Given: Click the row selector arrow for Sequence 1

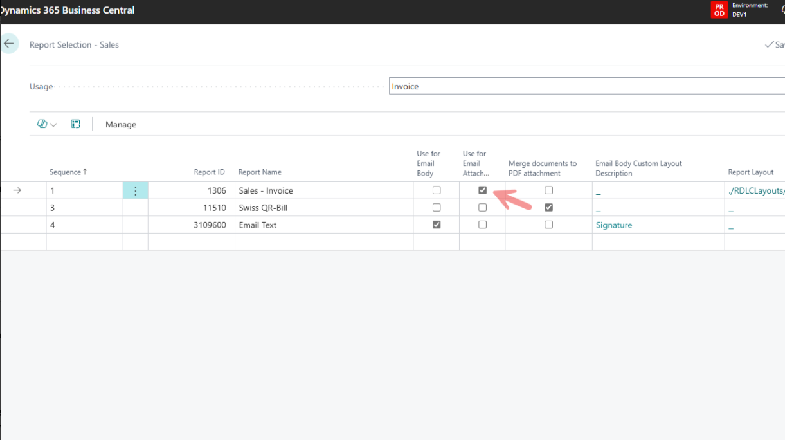Looking at the screenshot, I should (17, 190).
